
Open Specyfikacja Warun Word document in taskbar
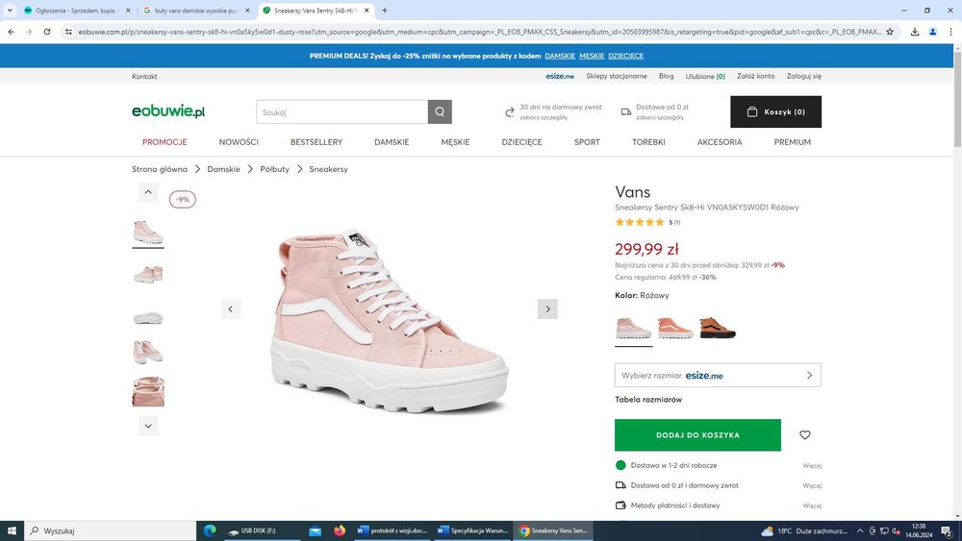[472, 530]
